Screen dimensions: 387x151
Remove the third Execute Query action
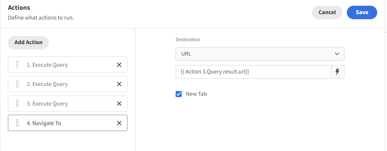pyautogui.click(x=119, y=103)
